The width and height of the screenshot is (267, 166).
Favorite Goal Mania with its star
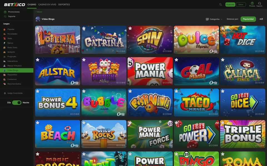[176, 60]
